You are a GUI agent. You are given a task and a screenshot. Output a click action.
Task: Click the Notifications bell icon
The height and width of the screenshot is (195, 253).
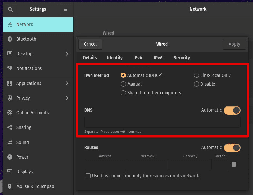point(10,68)
